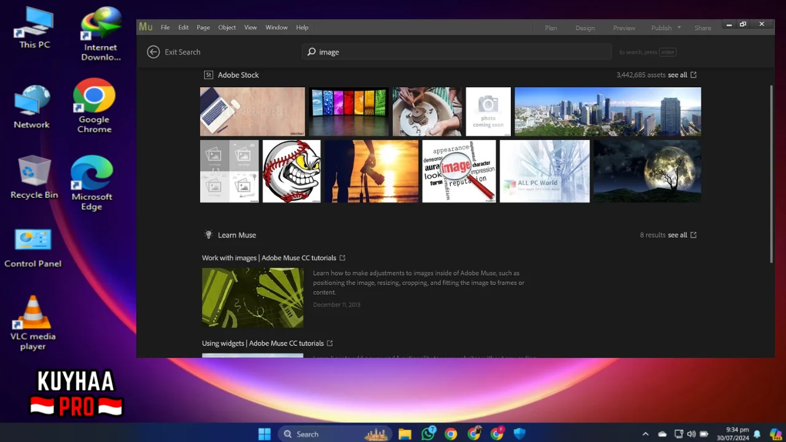Image resolution: width=786 pixels, height=442 pixels.
Task: Click the 3,442,685 assets count text
Action: tap(641, 75)
